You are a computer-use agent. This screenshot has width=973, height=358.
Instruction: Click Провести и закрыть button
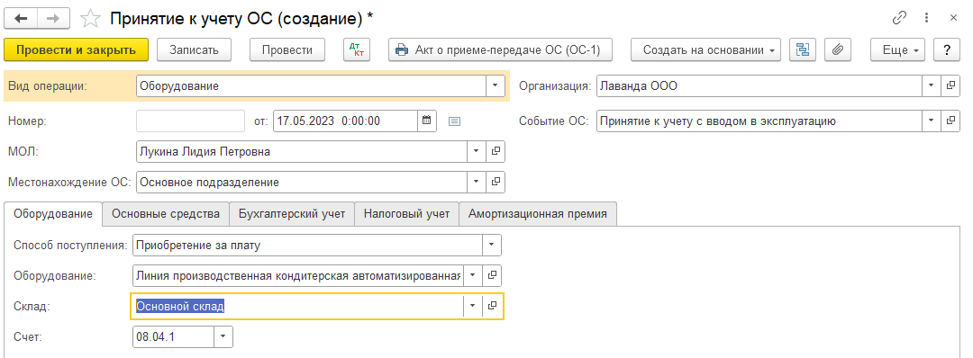[77, 50]
